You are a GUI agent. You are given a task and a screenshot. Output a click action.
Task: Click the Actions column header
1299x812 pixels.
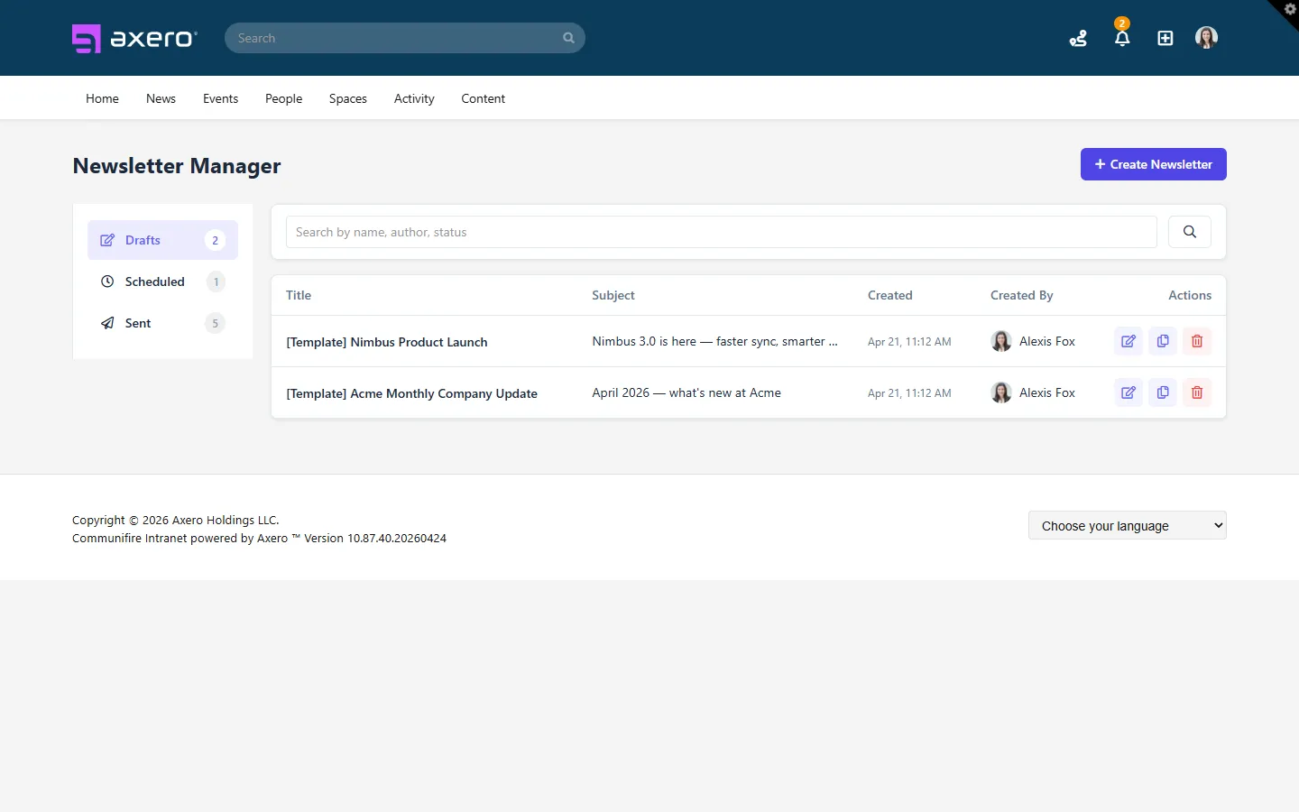click(x=1190, y=295)
